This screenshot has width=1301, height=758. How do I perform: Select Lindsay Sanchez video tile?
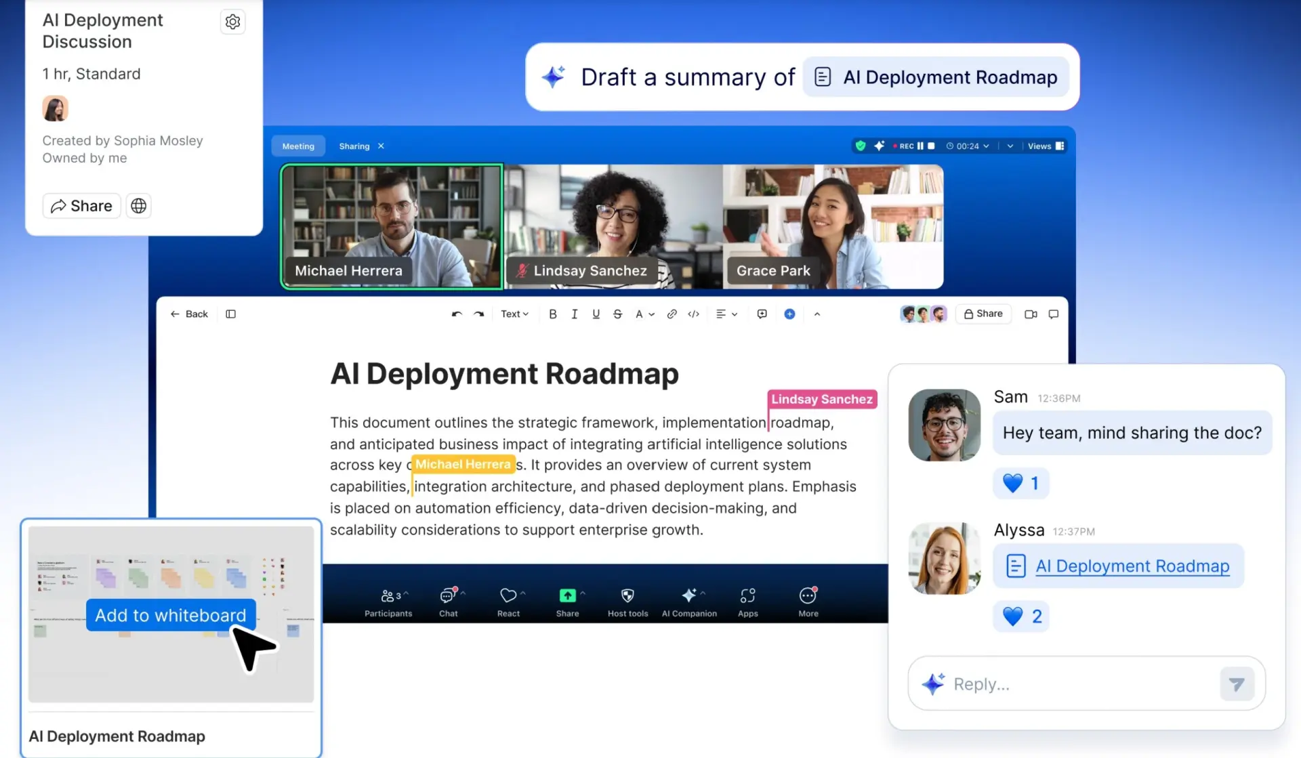pos(613,226)
